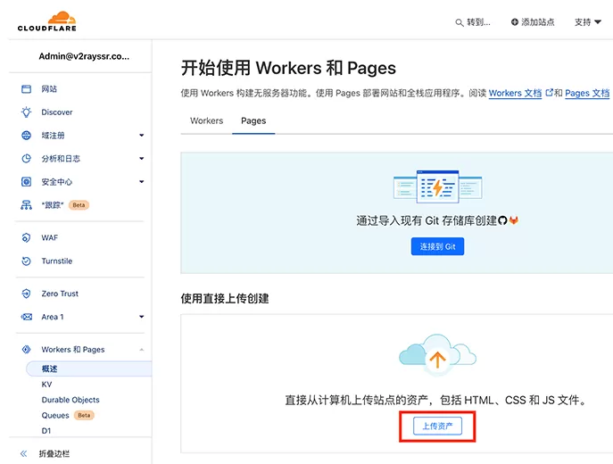613x464 pixels.
Task: Select the Pages tab
Action: pos(253,120)
